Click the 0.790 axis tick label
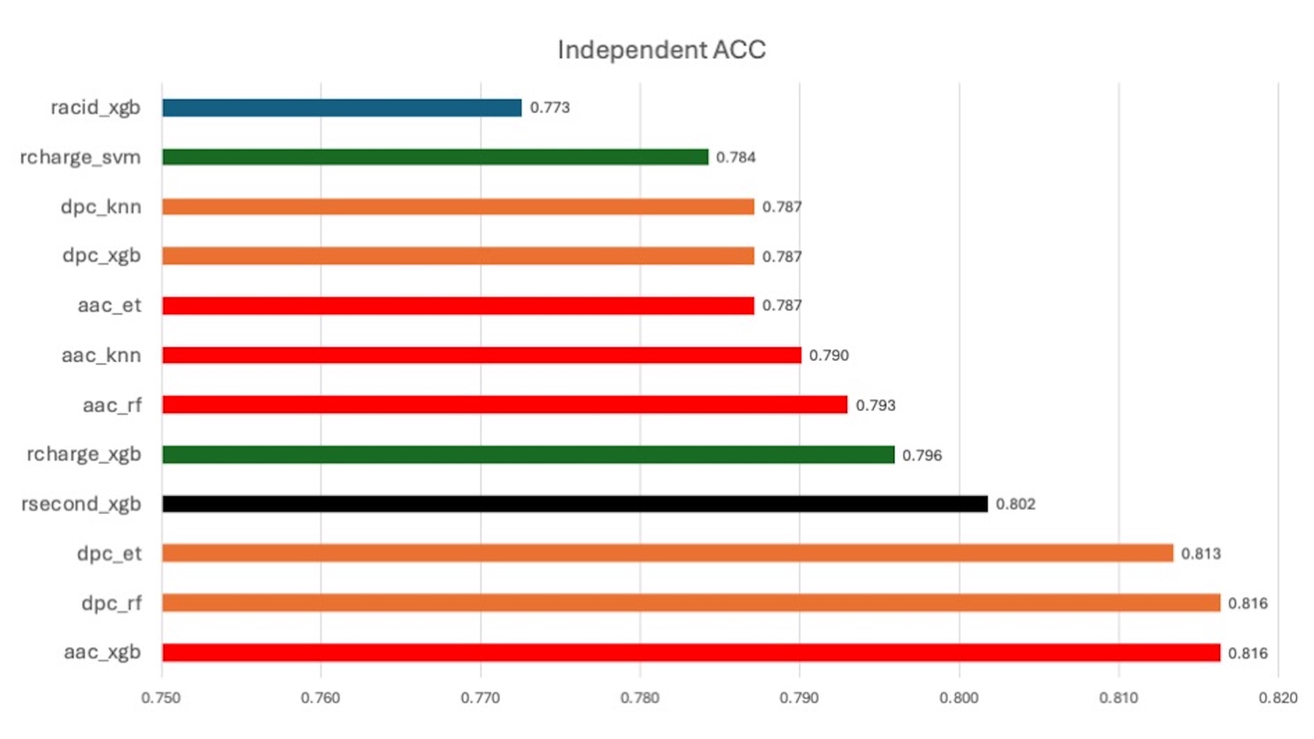Image resolution: width=1314 pixels, height=739 pixels. coord(799,698)
